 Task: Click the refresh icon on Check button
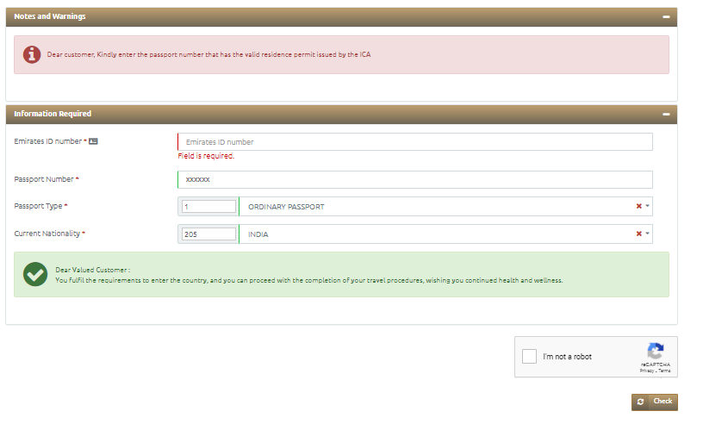click(640, 402)
